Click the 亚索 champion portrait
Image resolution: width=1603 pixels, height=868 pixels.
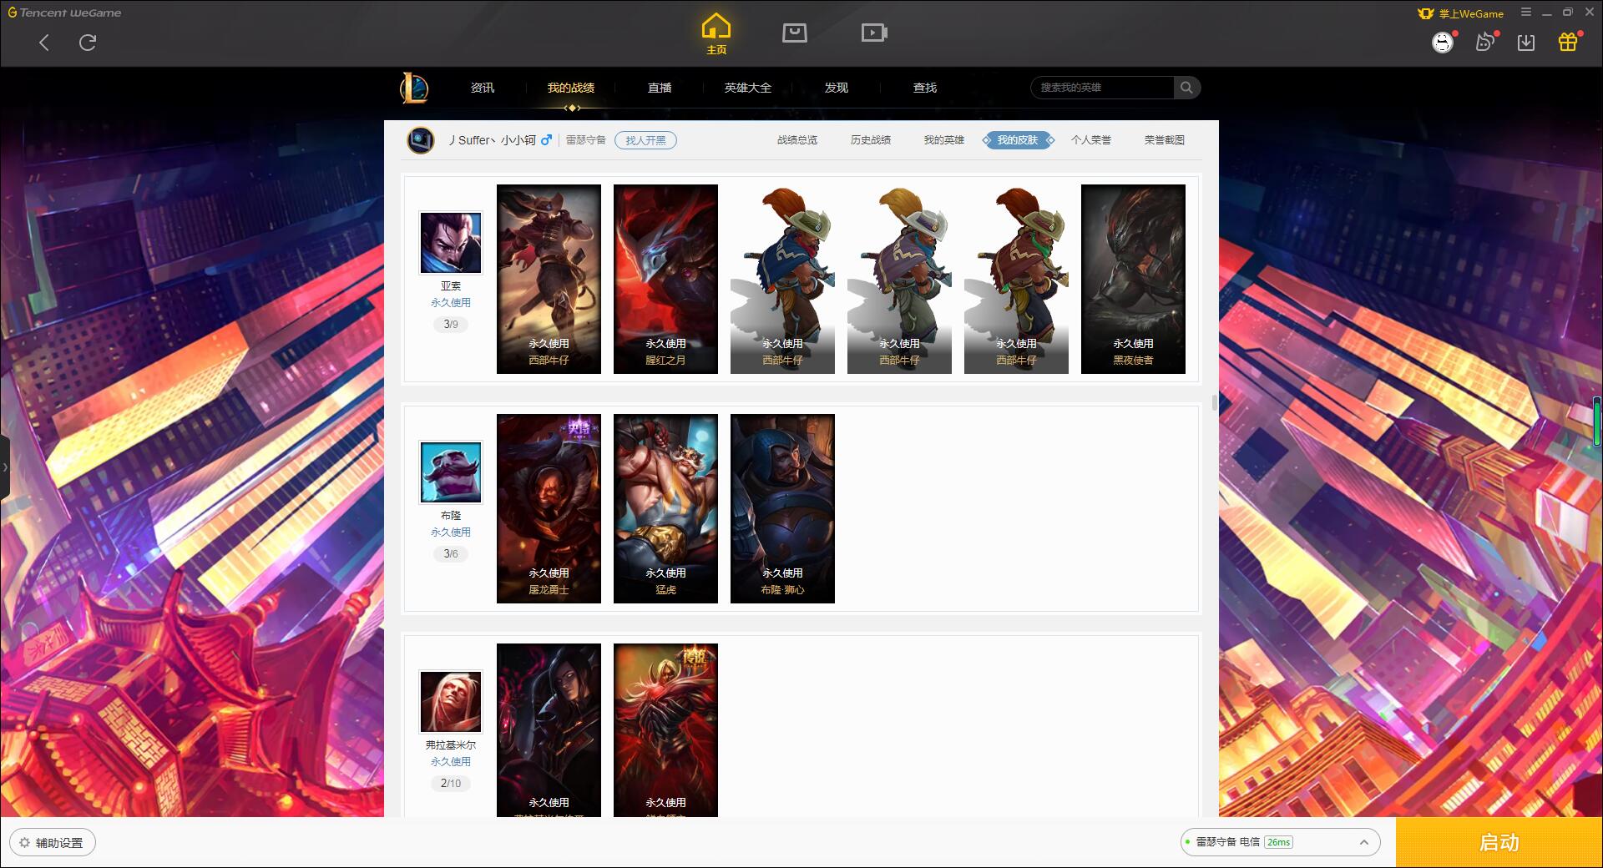(x=451, y=243)
